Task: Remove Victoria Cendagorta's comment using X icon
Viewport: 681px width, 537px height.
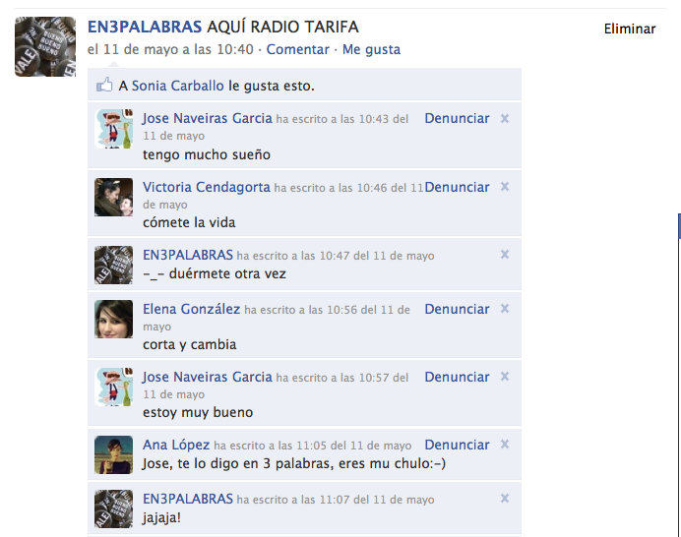Action: tap(504, 187)
